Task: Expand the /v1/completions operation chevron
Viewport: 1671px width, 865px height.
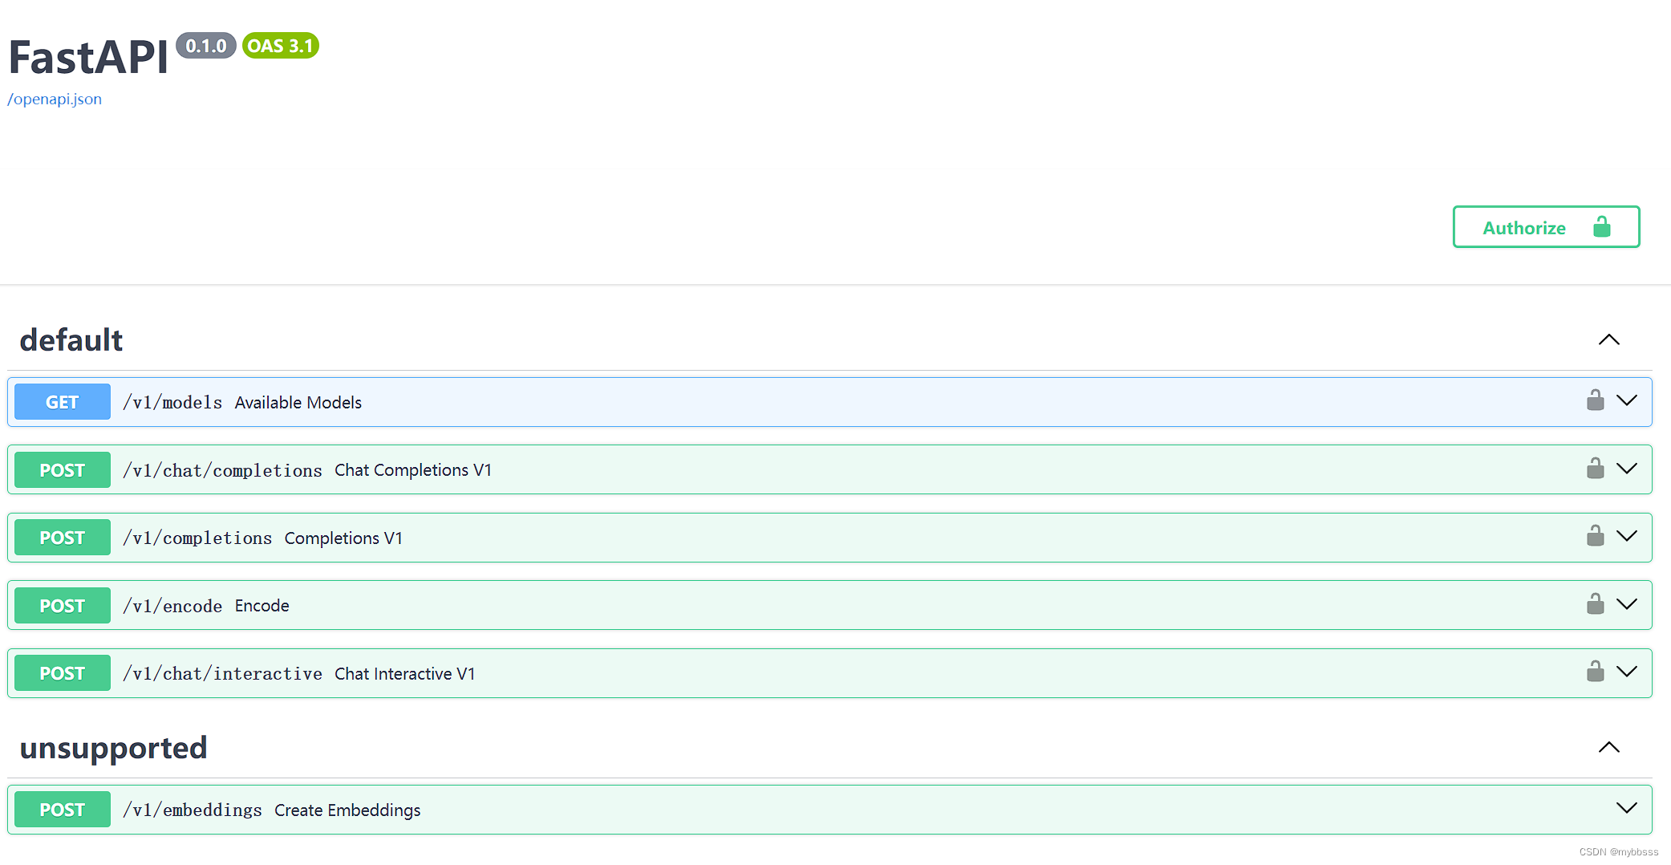Action: 1627,536
